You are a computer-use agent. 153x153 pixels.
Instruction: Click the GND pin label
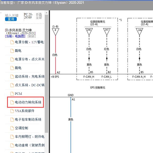[71, 95]
